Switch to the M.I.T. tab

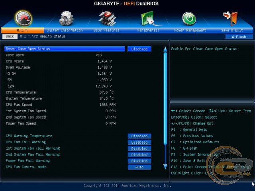pyautogui.click(x=22, y=30)
